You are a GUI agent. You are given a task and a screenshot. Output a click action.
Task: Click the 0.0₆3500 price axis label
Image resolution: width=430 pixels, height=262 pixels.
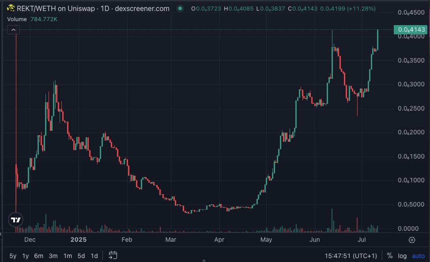click(x=411, y=60)
